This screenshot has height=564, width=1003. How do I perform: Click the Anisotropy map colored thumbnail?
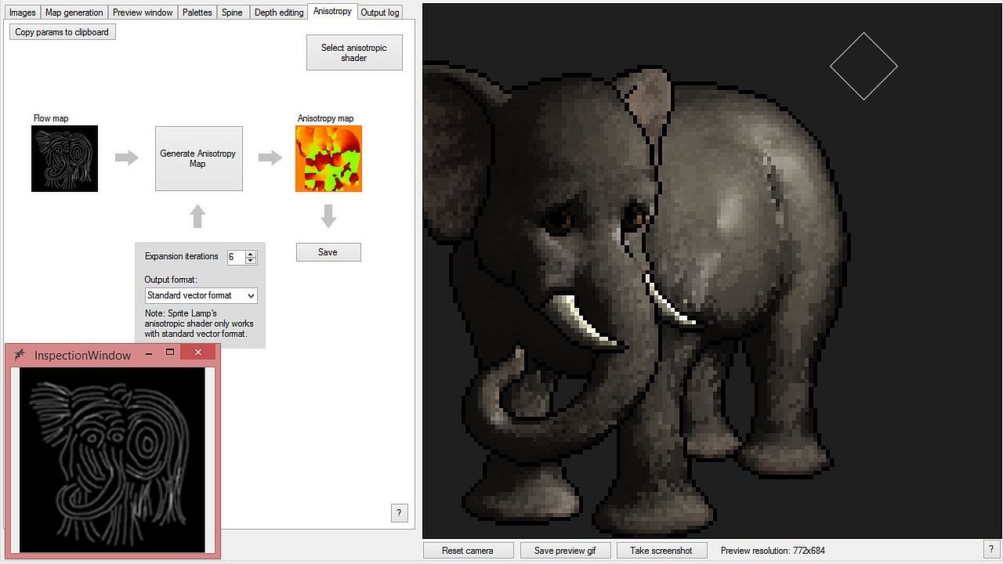[328, 158]
